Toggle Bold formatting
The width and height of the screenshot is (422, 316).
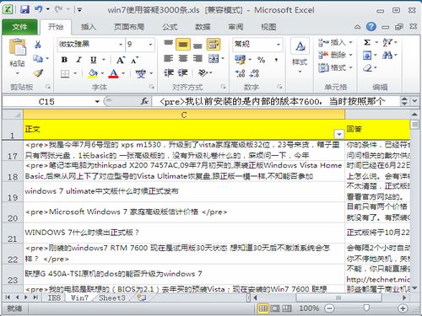point(64,60)
